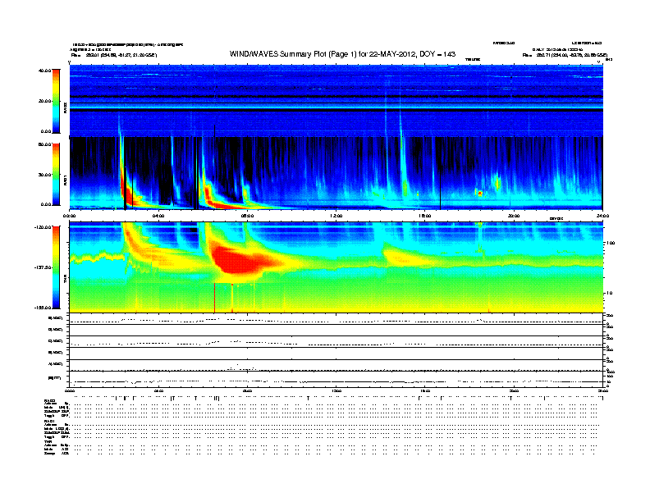Viewport: 650px width, 502px height.
Task: Click the large red emission blob in TNR panel
Action: [240, 259]
